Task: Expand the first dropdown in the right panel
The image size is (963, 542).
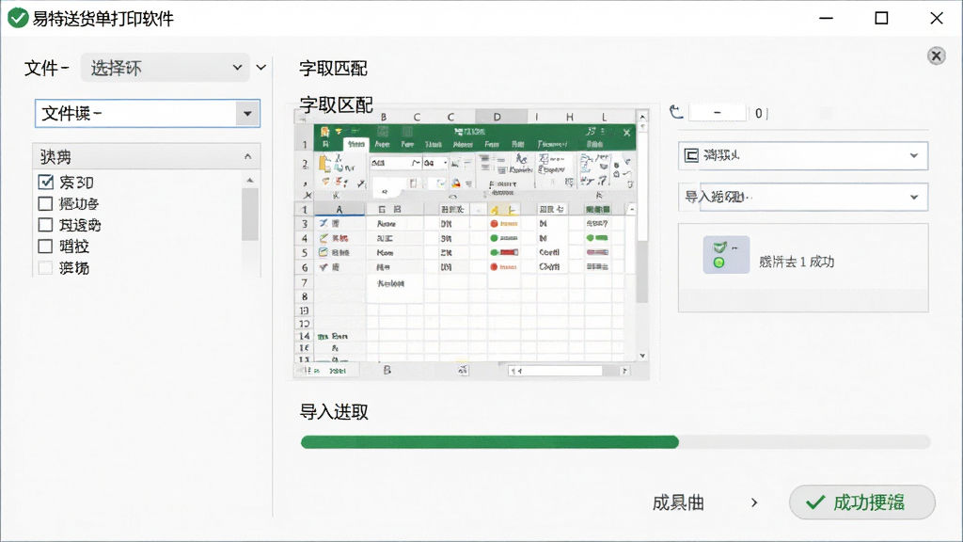Action: [914, 155]
